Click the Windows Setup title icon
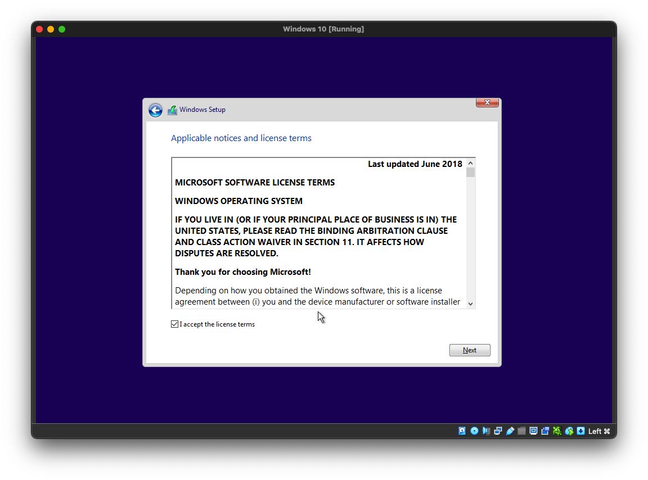648x480 pixels. tap(172, 110)
